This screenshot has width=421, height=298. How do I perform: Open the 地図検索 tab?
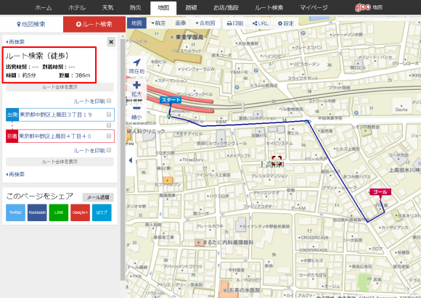(31, 24)
